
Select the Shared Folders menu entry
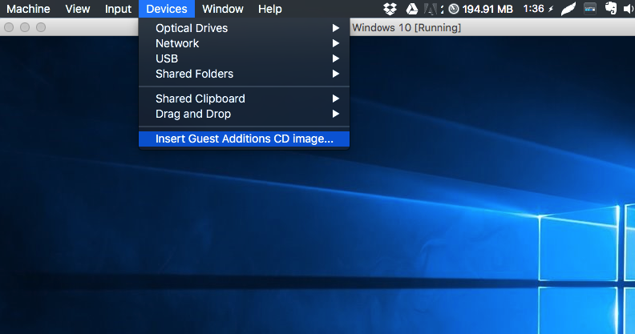tap(245, 74)
